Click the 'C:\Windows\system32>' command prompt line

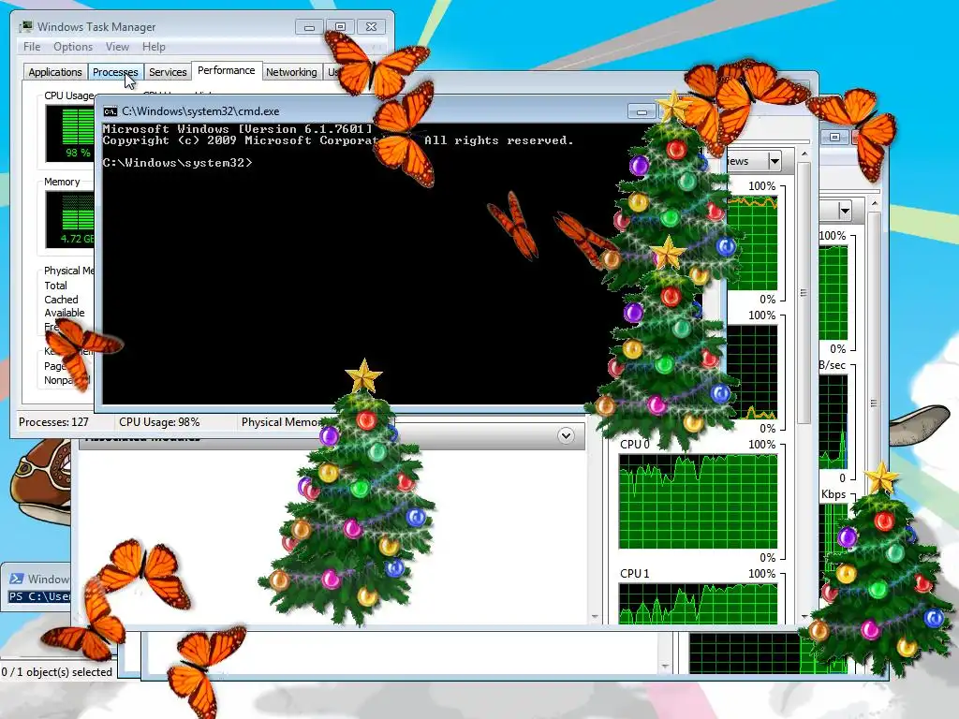(x=177, y=163)
